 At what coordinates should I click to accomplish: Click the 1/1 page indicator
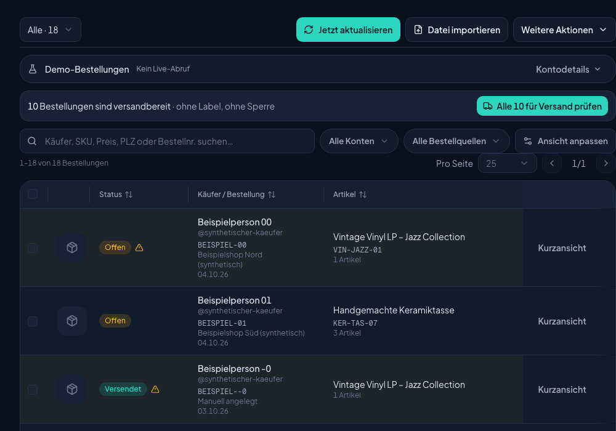578,164
